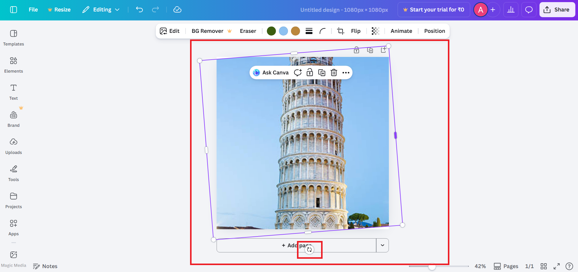
Task: Duplicate the image via the copy icon
Action: tap(321, 72)
